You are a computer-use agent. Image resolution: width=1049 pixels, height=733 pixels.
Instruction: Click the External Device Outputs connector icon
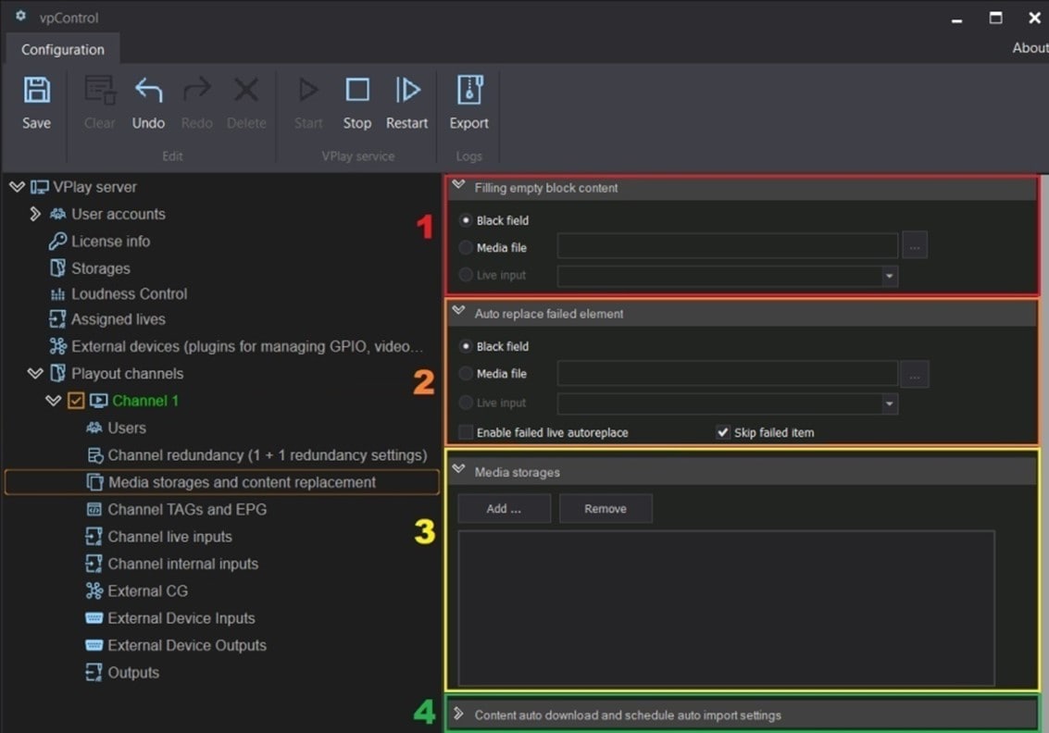click(94, 645)
